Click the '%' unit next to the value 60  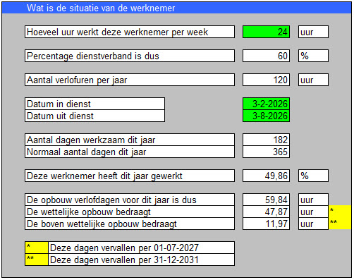click(313, 56)
